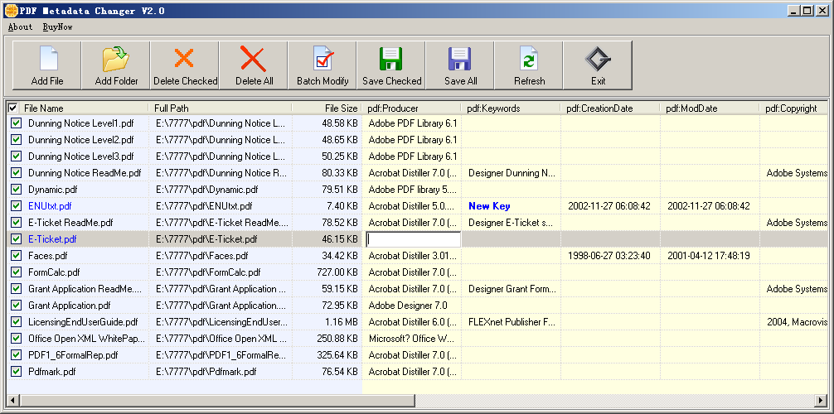
Task: Open the BuyNow menu
Action: pyautogui.click(x=57, y=26)
